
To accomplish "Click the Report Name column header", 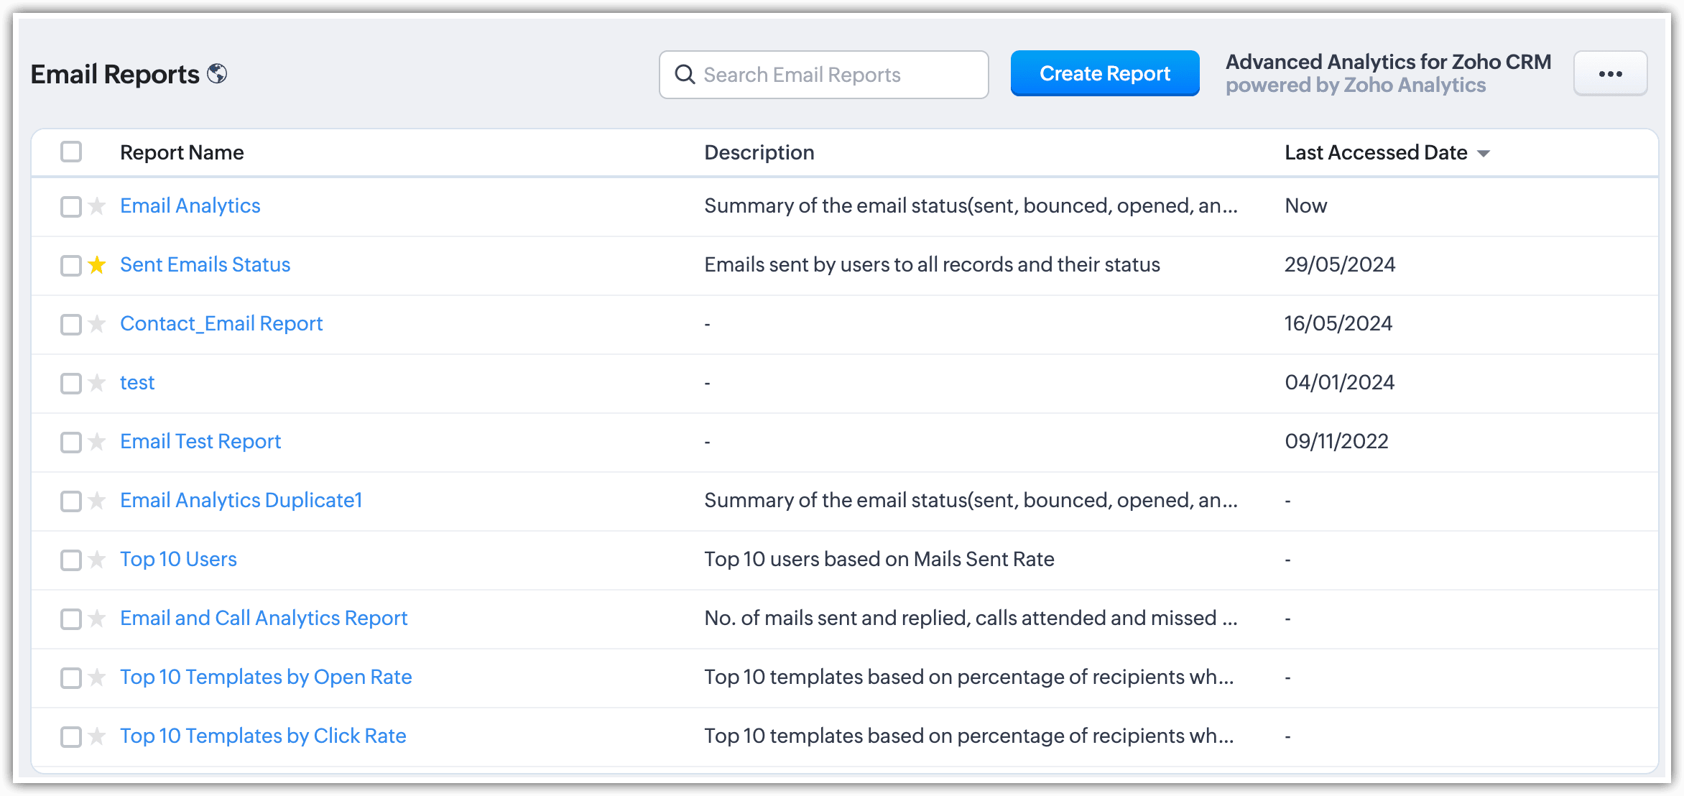I will pos(182,152).
